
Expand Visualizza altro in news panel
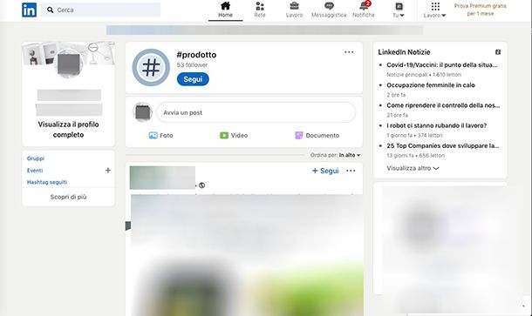413,168
